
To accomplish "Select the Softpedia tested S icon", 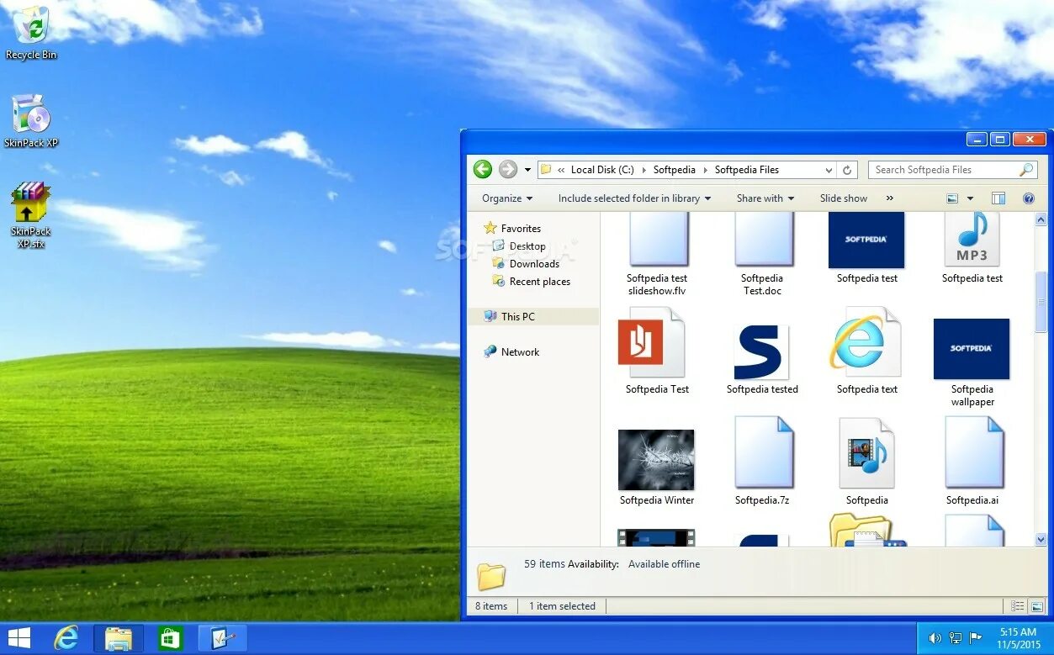I will click(761, 348).
